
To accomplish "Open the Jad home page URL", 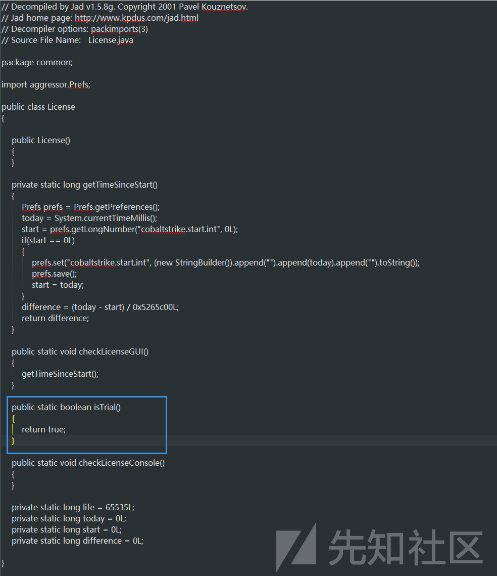I will pos(136,18).
